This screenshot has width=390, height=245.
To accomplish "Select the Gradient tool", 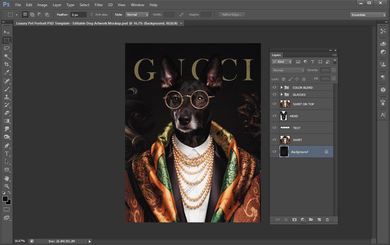I will point(7,121).
